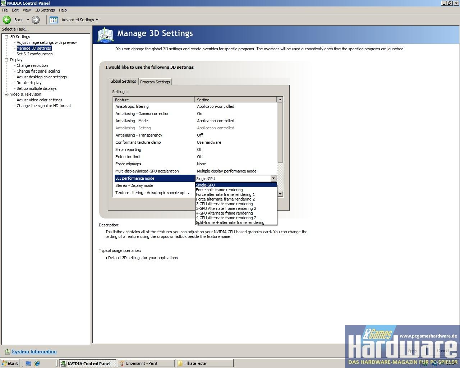Viewport: 460px width, 368px height.
Task: Click the green Back arrow icon
Action: (7, 20)
